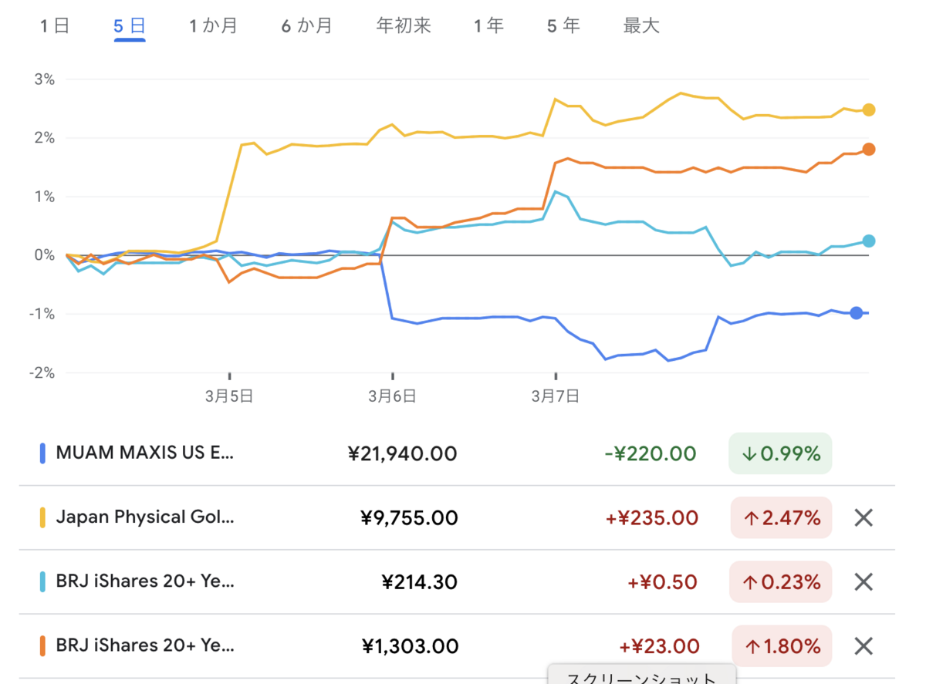
Task: Select the 最大 maximum range tab
Action: [x=641, y=26]
